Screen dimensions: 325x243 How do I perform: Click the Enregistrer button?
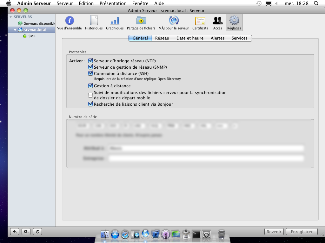(302, 232)
